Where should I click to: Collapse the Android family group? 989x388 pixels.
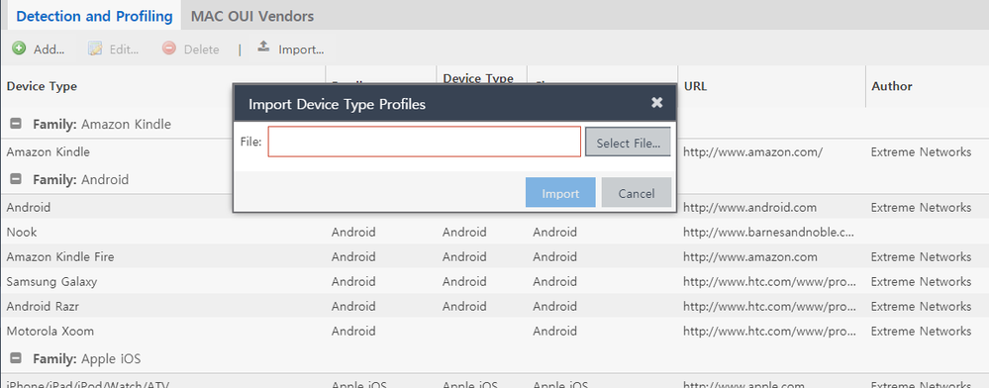pyautogui.click(x=17, y=179)
